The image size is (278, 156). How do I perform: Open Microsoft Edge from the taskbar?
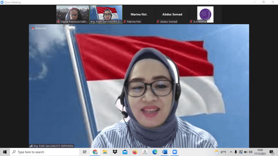tap(155, 152)
